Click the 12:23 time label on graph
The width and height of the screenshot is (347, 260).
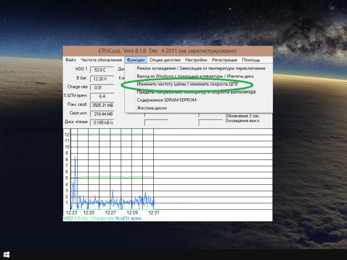[x=72, y=213]
